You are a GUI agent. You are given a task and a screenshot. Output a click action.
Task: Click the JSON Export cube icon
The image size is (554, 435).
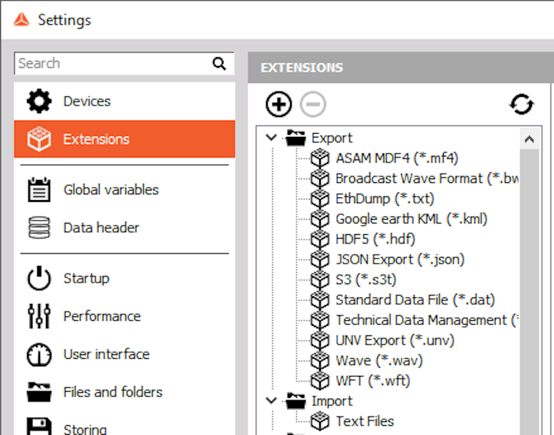[320, 259]
